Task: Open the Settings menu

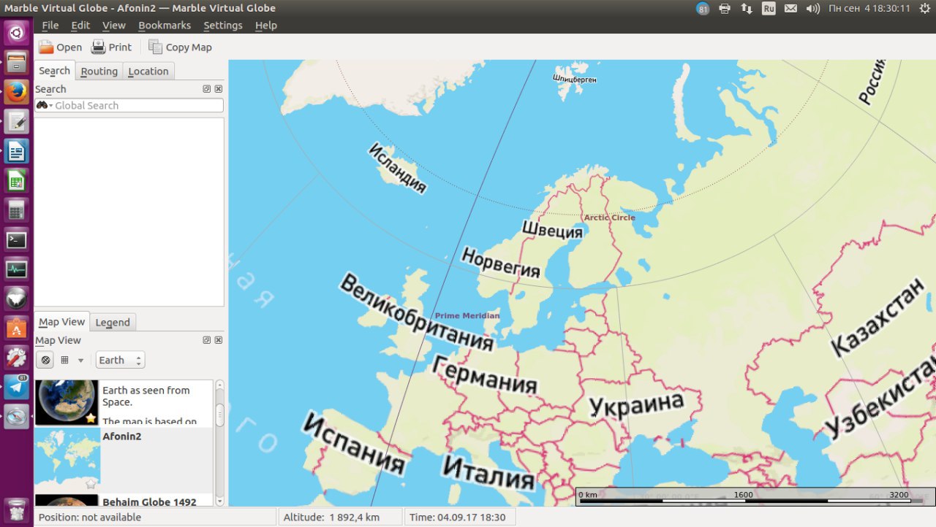Action: 223,25
